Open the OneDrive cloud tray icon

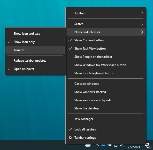[103, 145]
